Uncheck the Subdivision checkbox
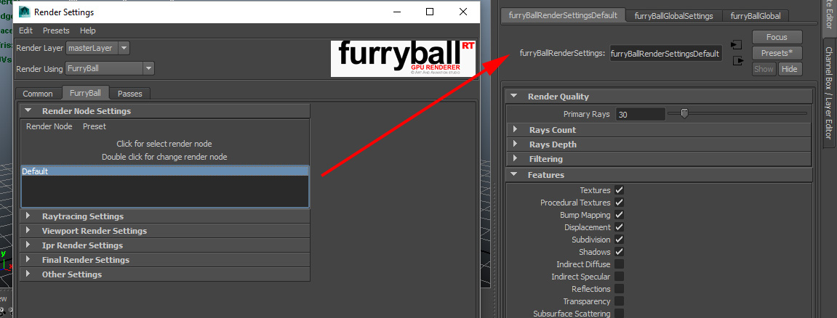The width and height of the screenshot is (837, 318). click(620, 239)
